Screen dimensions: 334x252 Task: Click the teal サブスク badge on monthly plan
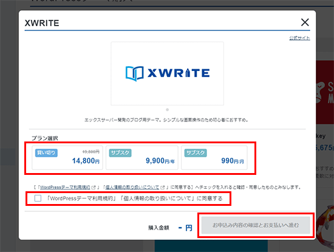[x=196, y=153]
